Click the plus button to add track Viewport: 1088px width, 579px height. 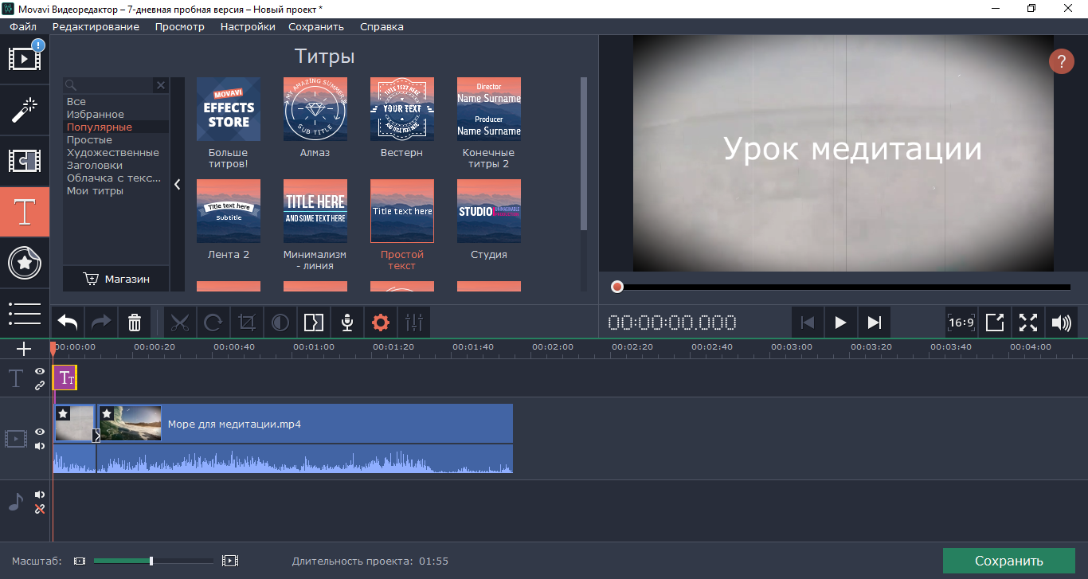coord(24,349)
